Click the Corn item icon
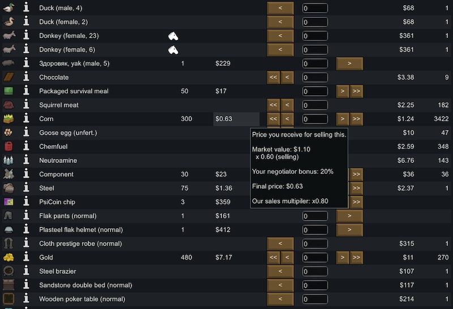Image resolution: width=453 pixels, height=309 pixels. (8, 119)
